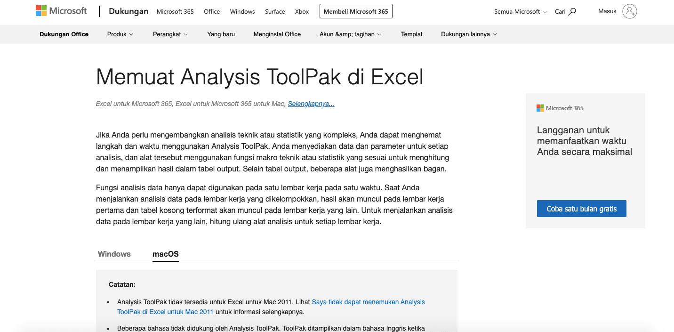
Task: Open the Semua Microsoft dropdown
Action: click(x=521, y=11)
